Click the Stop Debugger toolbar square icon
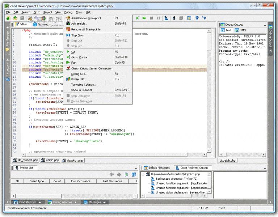This screenshot has width=278, height=217. tap(151, 18)
